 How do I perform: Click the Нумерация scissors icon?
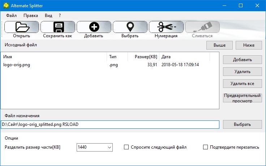pyautogui.click(x=166, y=27)
